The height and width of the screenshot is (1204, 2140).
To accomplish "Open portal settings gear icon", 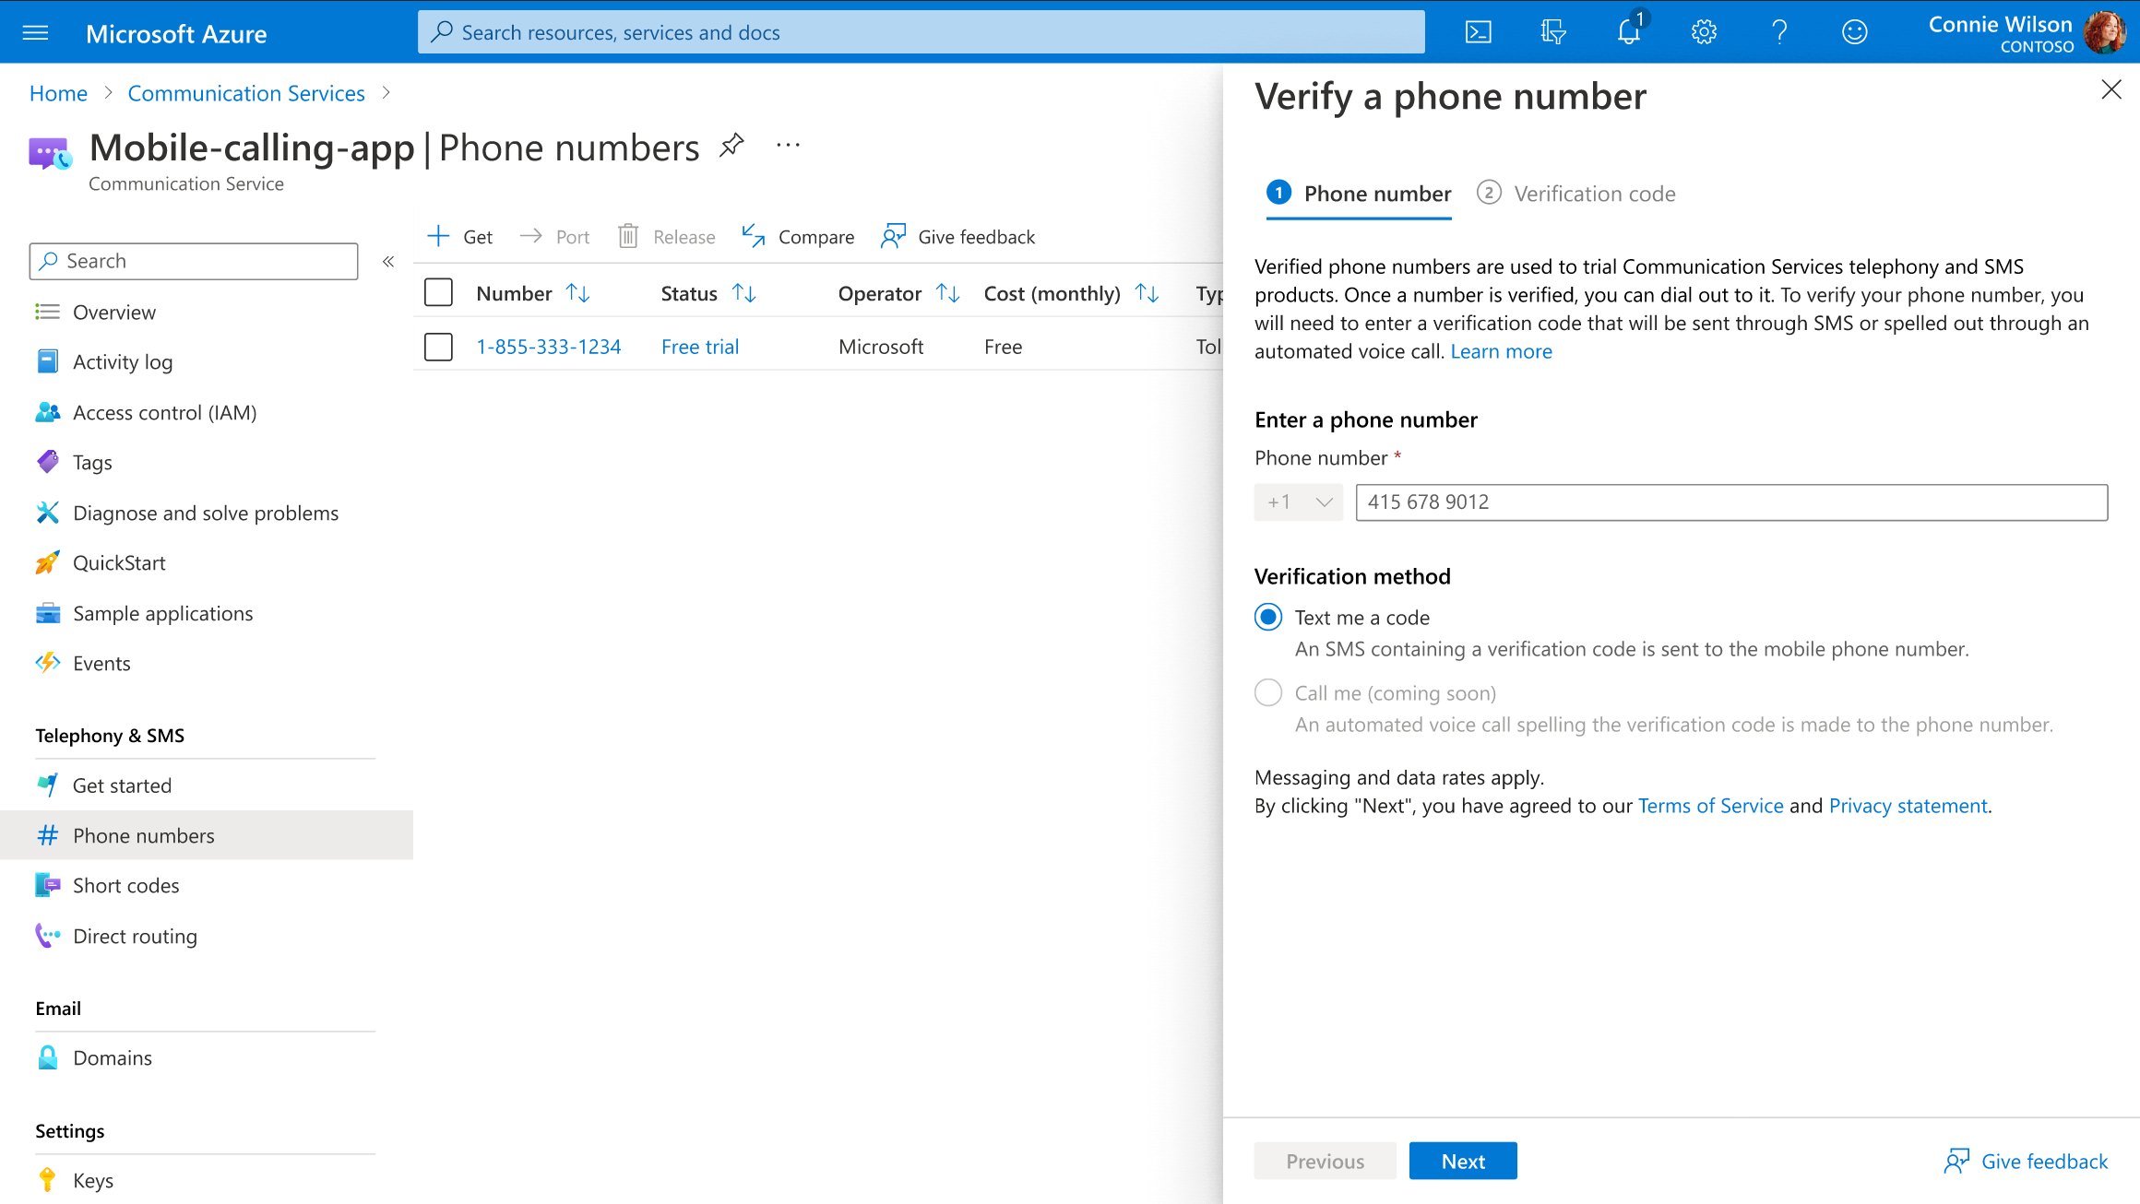I will tap(1704, 32).
